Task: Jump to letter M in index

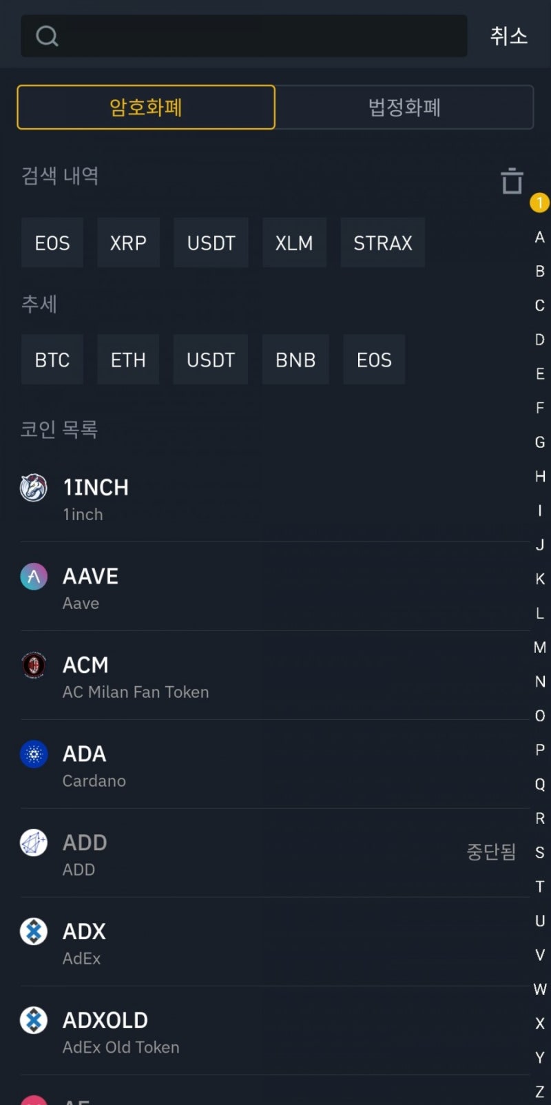Action: pyautogui.click(x=540, y=648)
